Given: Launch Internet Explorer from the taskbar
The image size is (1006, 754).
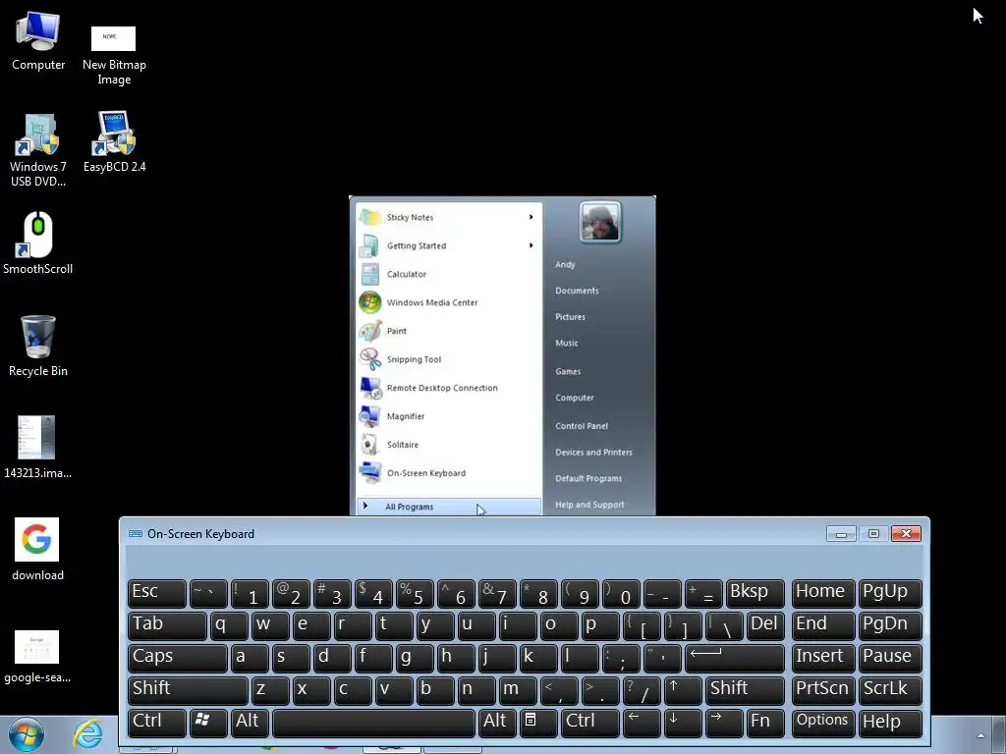Looking at the screenshot, I should click(x=87, y=734).
